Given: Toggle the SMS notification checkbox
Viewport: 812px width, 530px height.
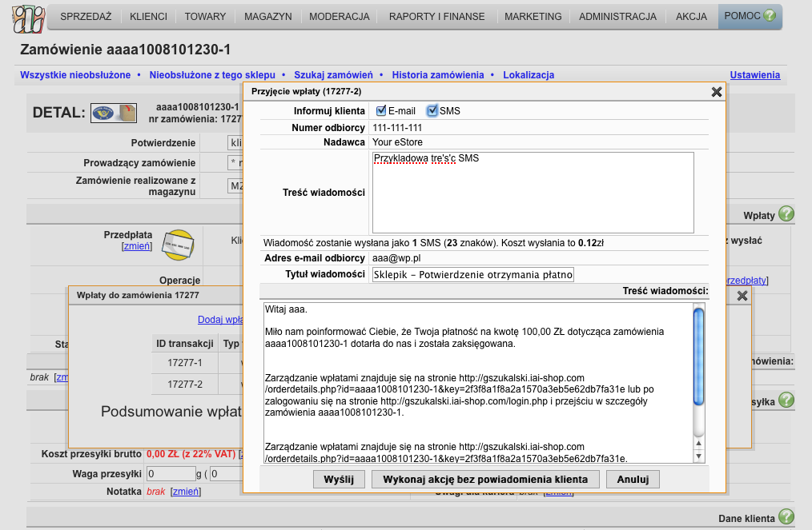Looking at the screenshot, I should (432, 110).
